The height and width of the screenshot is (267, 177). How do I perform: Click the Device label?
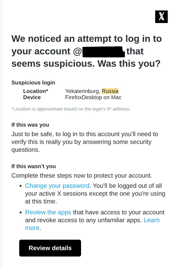(32, 97)
